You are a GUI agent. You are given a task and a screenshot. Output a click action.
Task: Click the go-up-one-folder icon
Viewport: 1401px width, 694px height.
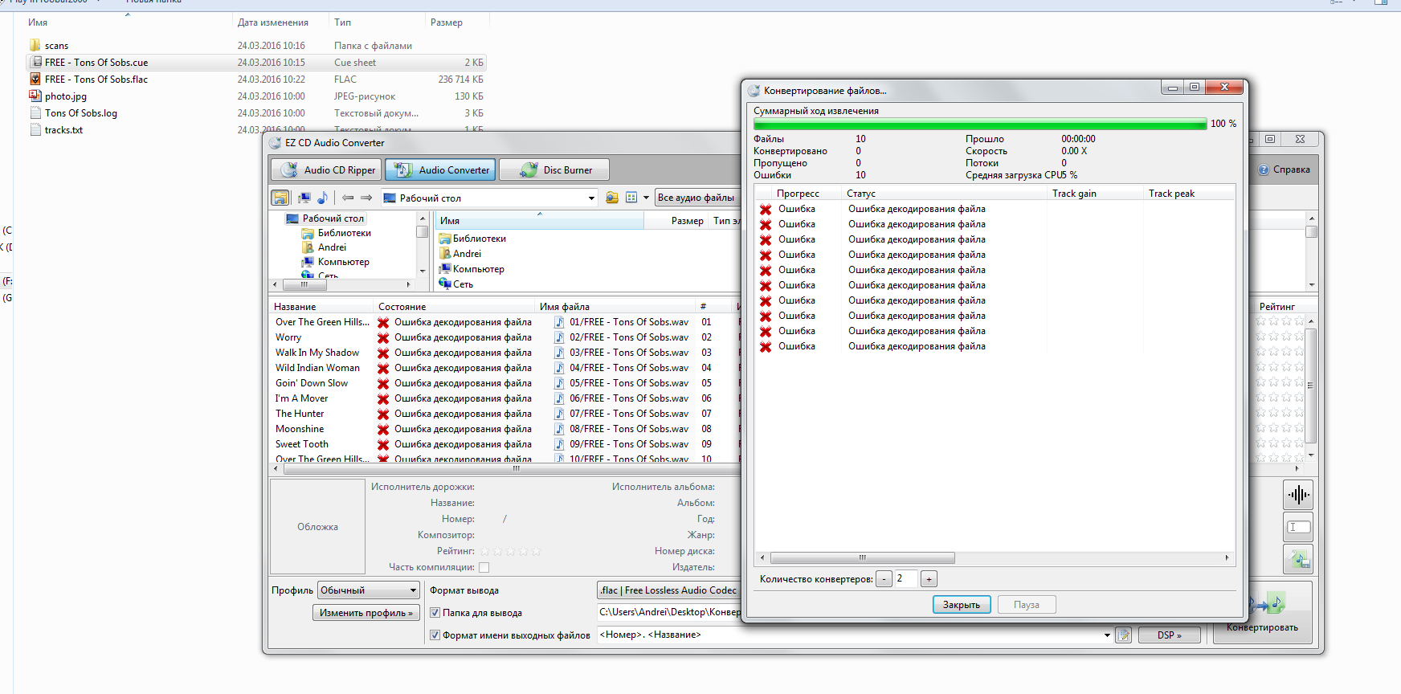[x=612, y=198]
